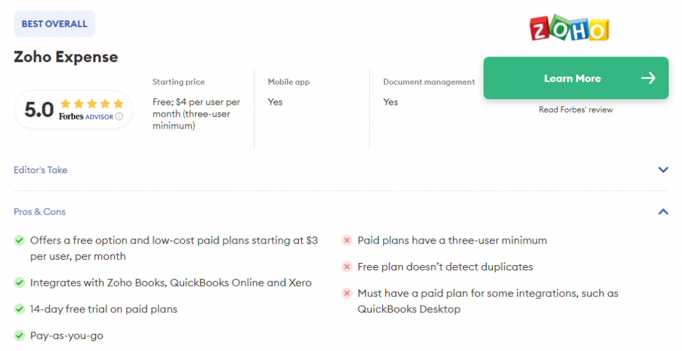Open the Editor's Take section label
The width and height of the screenshot is (682, 351).
(x=41, y=170)
